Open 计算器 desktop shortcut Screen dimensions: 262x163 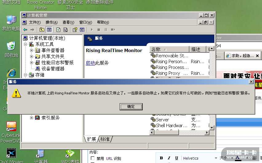coord(41,156)
